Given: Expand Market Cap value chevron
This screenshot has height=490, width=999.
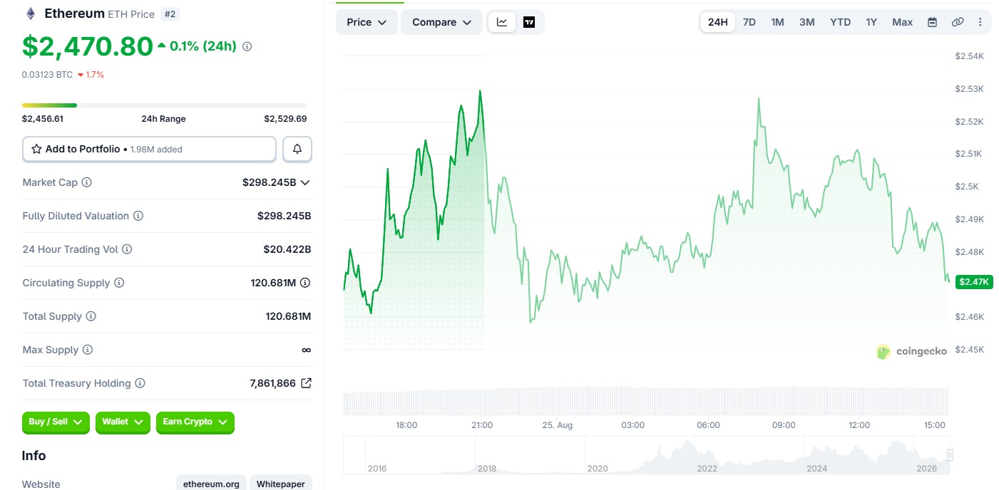Looking at the screenshot, I should 305,182.
